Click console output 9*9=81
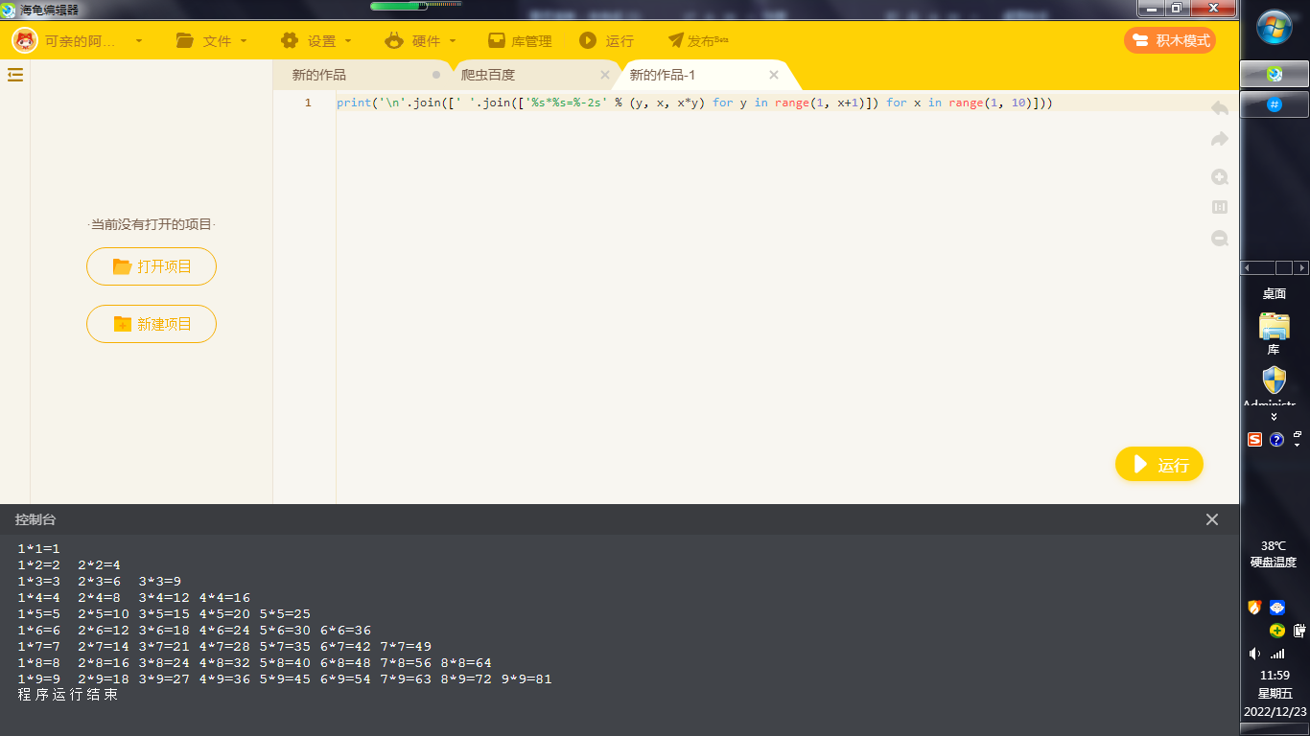This screenshot has width=1310, height=736. coord(526,679)
